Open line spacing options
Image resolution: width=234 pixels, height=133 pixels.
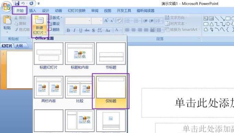[159, 21]
